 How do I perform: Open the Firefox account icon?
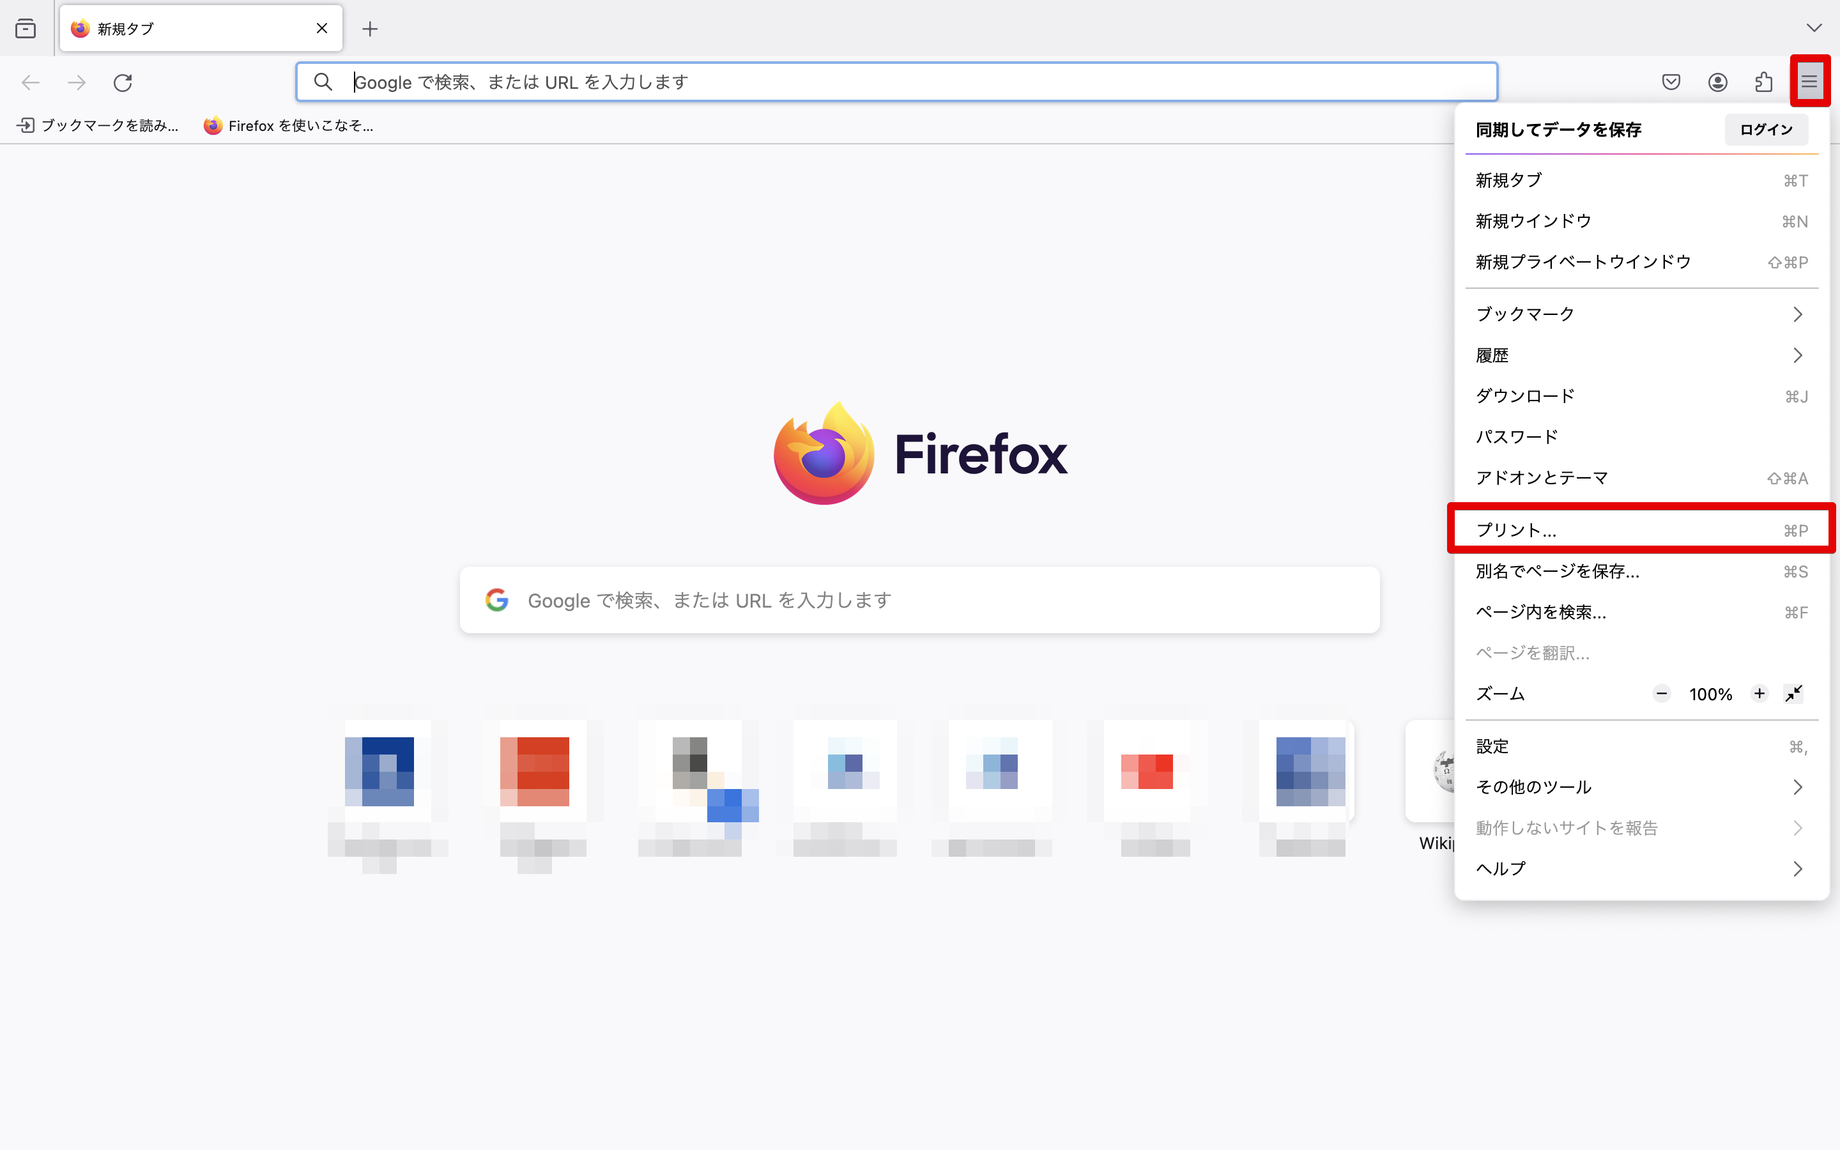(1717, 82)
